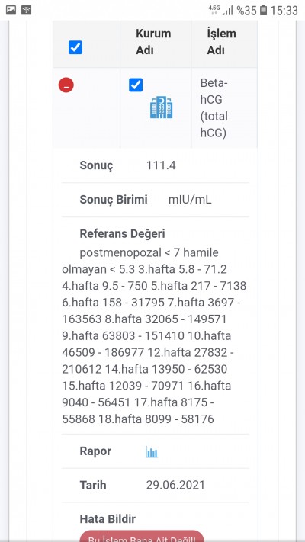Tap the Tarih date 29.06.2021
The height and width of the screenshot is (542, 305).
pos(175,486)
